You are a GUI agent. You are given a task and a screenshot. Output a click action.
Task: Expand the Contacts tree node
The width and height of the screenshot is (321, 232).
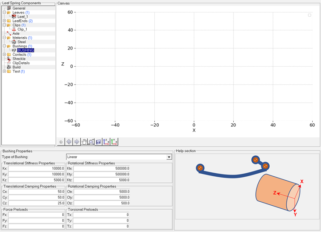tap(4, 54)
